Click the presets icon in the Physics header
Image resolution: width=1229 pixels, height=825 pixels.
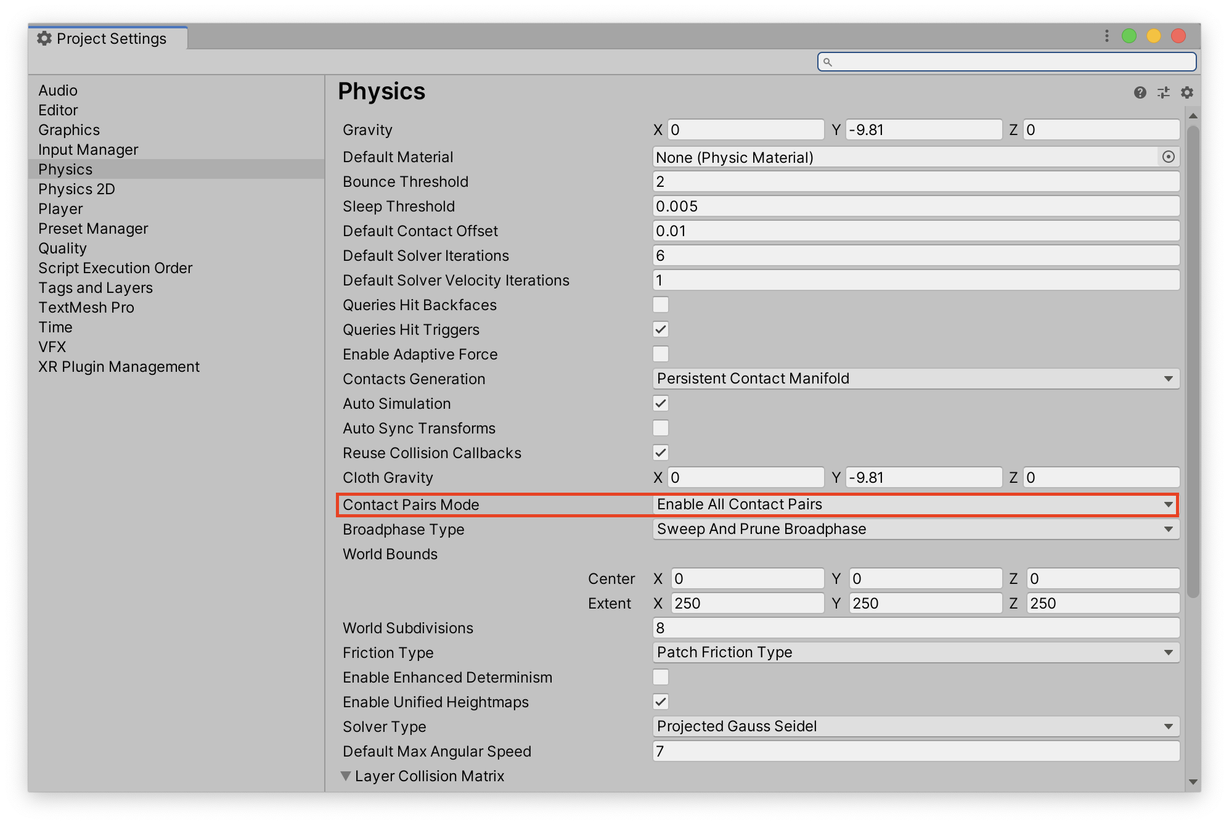pos(1164,92)
